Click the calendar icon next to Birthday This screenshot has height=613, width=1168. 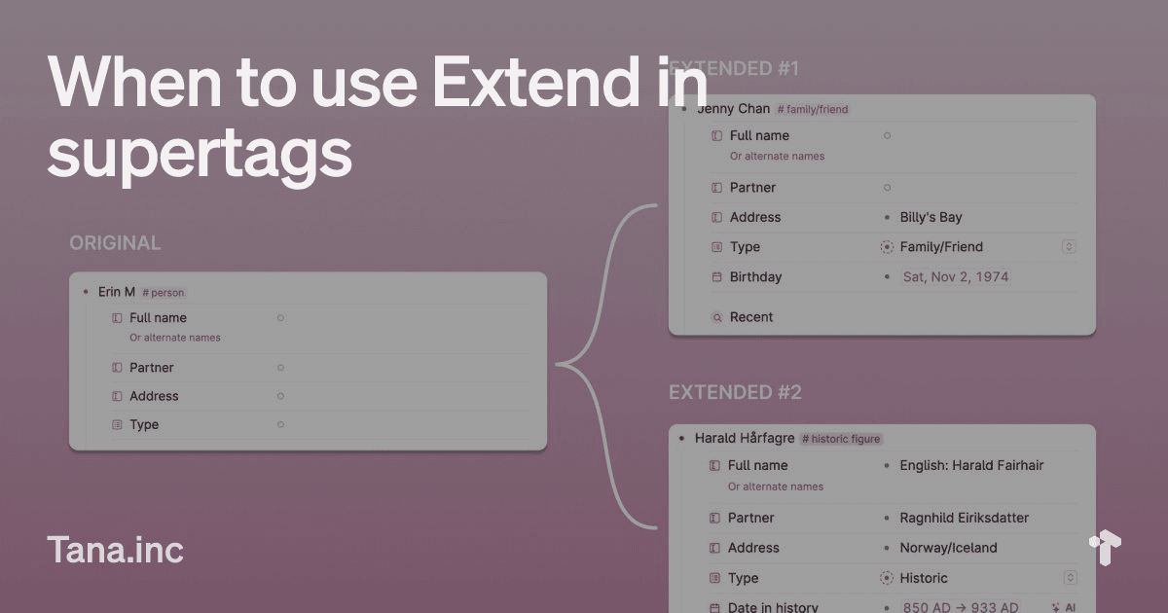pyautogui.click(x=715, y=277)
